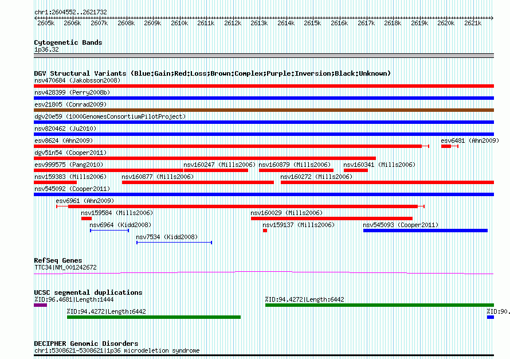
Task: Click the gray 1p36.32 cytogenetic band bar
Action: click(x=264, y=56)
